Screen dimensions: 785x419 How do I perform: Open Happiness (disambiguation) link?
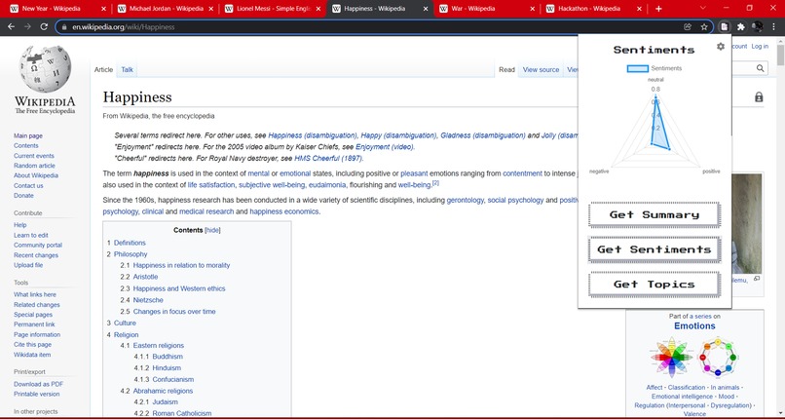(313, 135)
